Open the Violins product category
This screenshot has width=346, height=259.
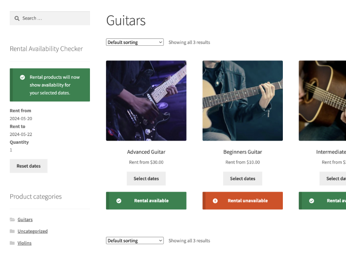(x=25, y=243)
